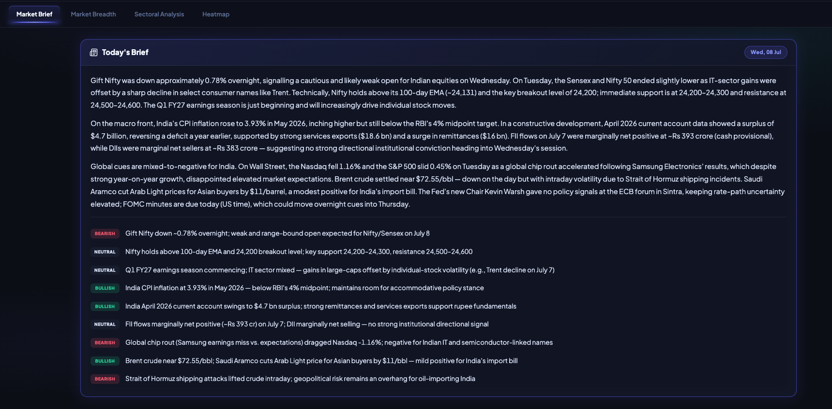Click the NEUTRAL badge for Q1 FY27 earnings

tap(105, 270)
